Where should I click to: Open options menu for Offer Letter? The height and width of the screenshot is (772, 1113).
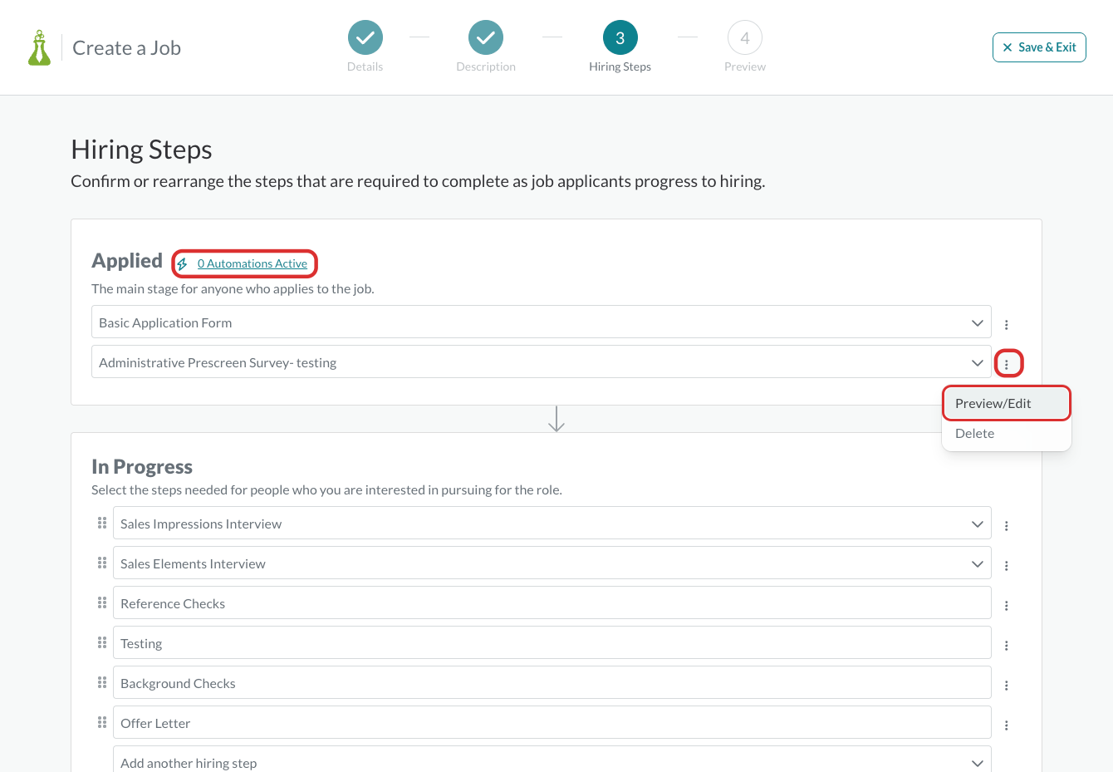click(1007, 725)
